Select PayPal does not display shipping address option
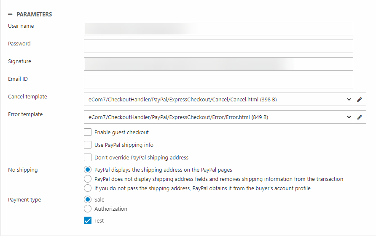The image size is (376, 236). pyautogui.click(x=88, y=179)
